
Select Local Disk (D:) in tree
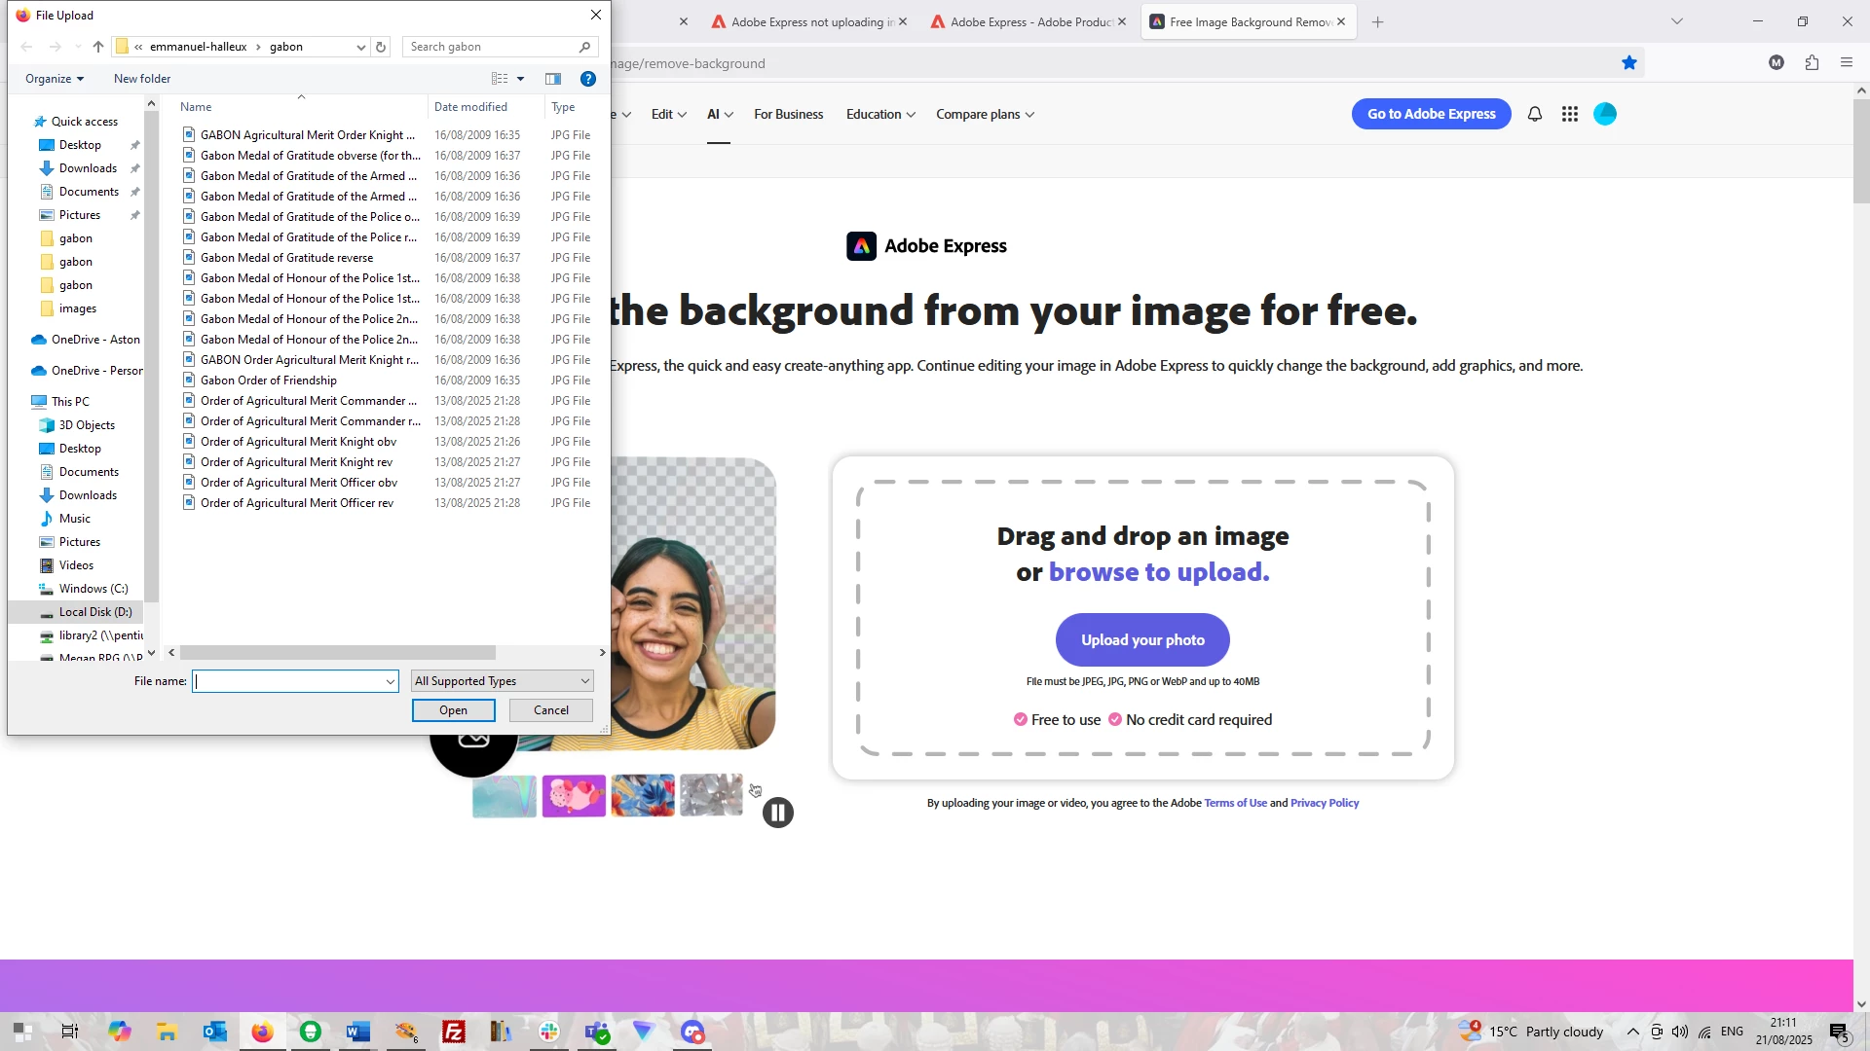[x=94, y=612]
